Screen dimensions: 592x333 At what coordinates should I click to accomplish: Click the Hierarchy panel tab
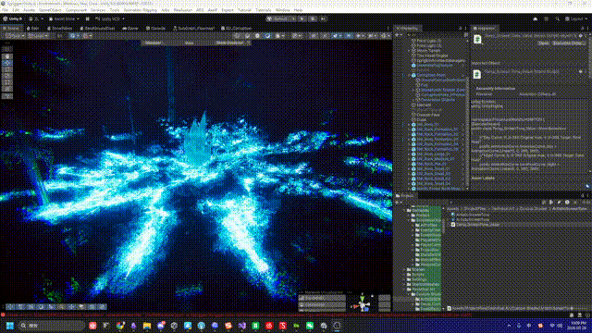point(407,28)
